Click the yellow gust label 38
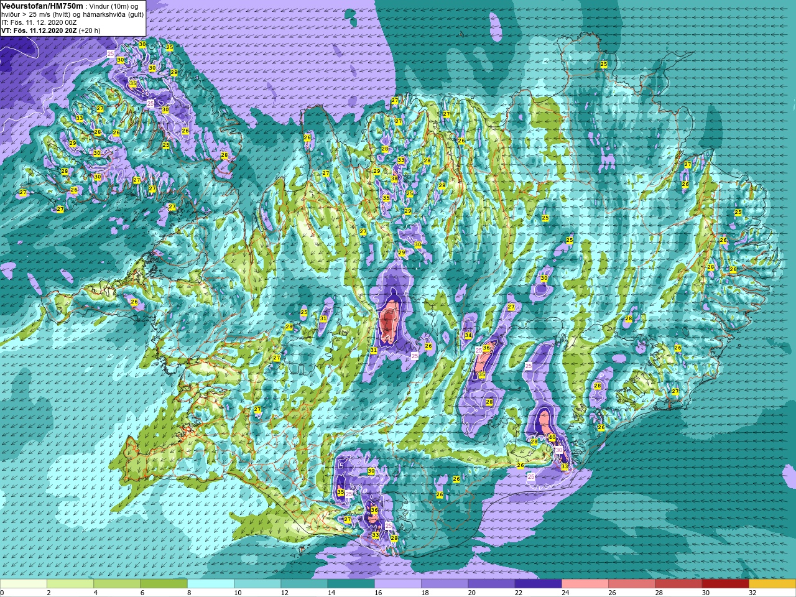This screenshot has height=597, width=796. 394,178
